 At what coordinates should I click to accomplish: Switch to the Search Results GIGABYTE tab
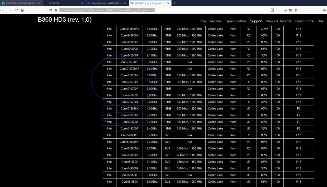pos(107,3)
